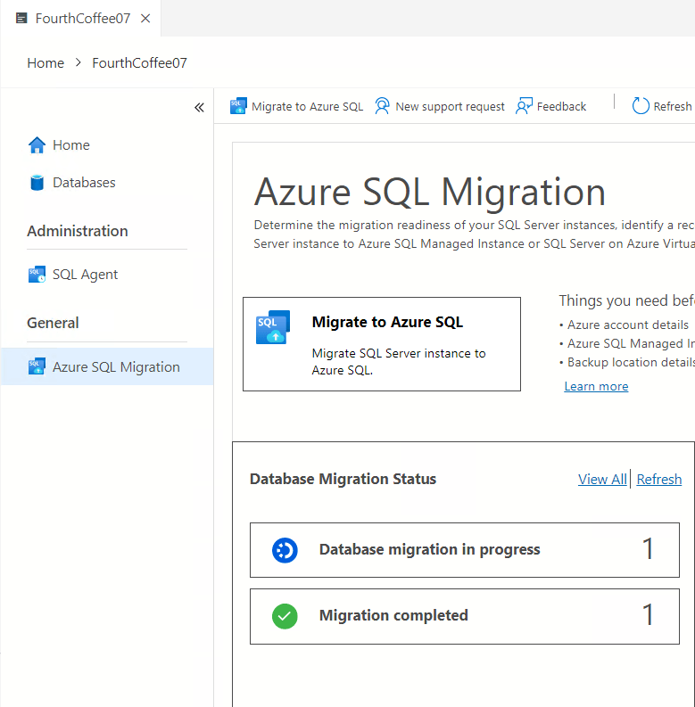Switch to the FourthCoffee07 tab
695x707 pixels.
(x=82, y=19)
